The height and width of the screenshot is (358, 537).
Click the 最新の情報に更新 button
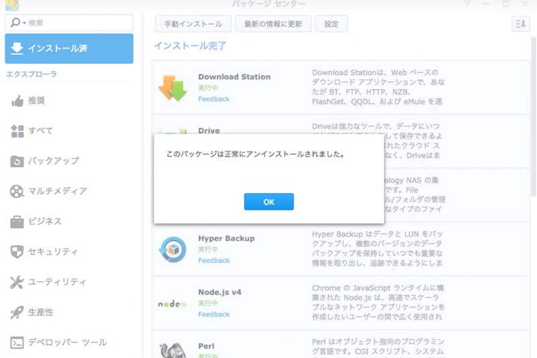coord(273,24)
